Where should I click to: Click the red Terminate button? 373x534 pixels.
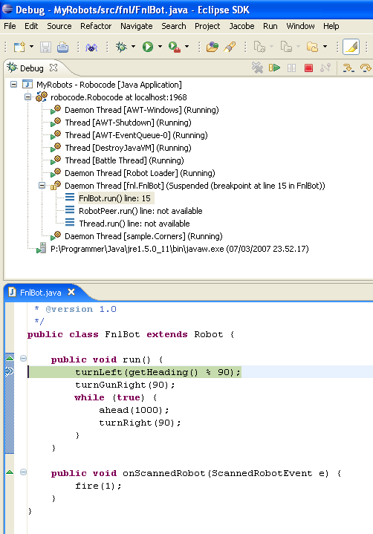[x=308, y=68]
